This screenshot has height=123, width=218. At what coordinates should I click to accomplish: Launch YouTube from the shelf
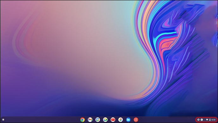click(x=113, y=120)
